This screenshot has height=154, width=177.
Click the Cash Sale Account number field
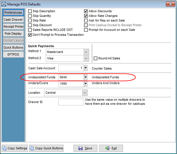tap(71, 68)
